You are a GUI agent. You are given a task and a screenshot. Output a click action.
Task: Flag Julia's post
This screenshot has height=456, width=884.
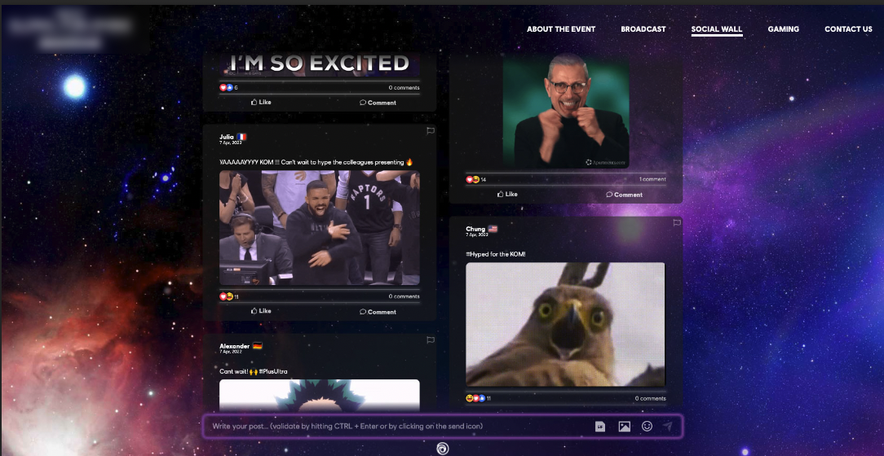point(430,130)
